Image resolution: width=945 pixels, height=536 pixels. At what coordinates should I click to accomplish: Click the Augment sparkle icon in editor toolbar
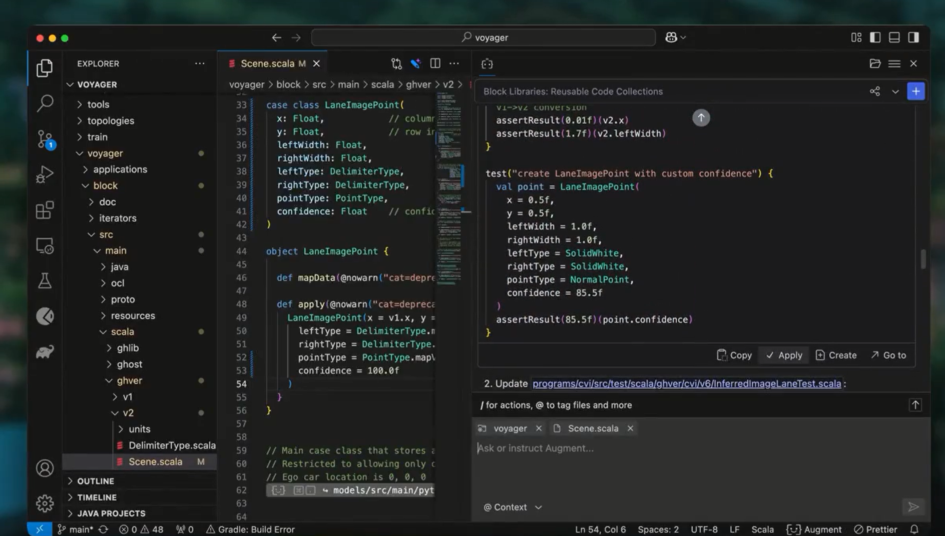coord(415,63)
